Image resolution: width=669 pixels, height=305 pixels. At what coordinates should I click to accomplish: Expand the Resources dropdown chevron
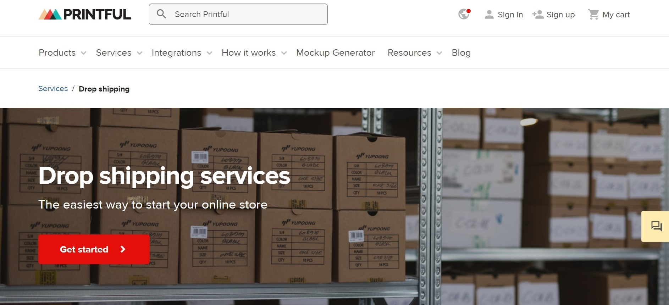pos(439,53)
